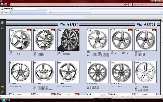Image resolution: width=163 pixels, height=102 pixels.
Task: Click the wheel 539 thumbnail
Action: [x=98, y=40]
